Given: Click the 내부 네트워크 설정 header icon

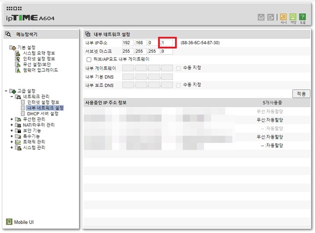Looking at the screenshot, I should pyautogui.click(x=88, y=34).
